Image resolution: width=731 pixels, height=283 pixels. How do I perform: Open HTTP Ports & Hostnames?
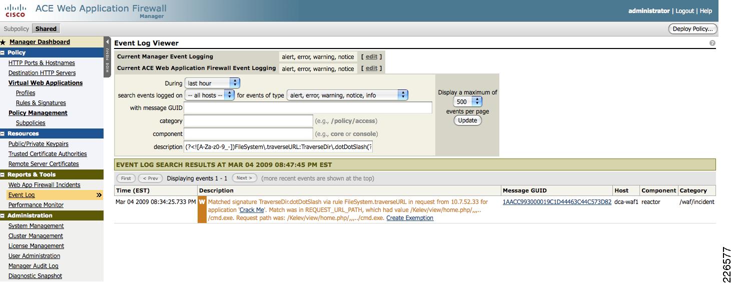(x=42, y=63)
